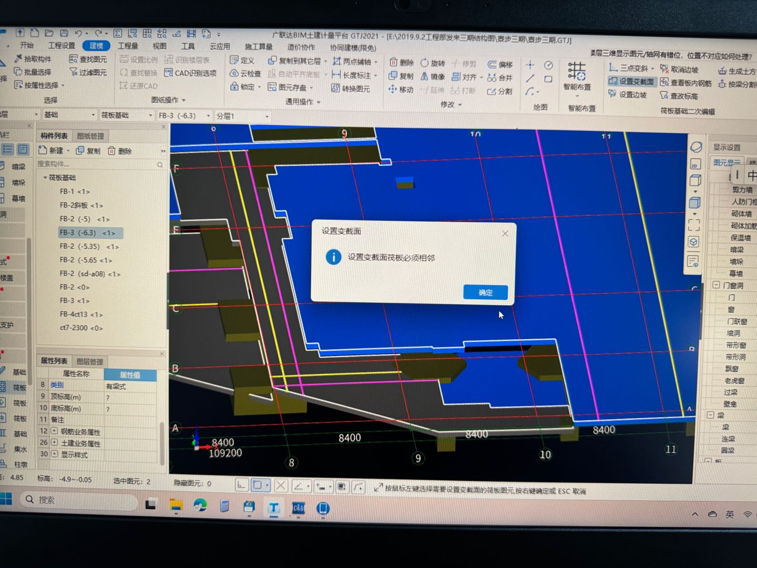Close the 设置变截面 dialog
This screenshot has width=757, height=568.
click(505, 233)
